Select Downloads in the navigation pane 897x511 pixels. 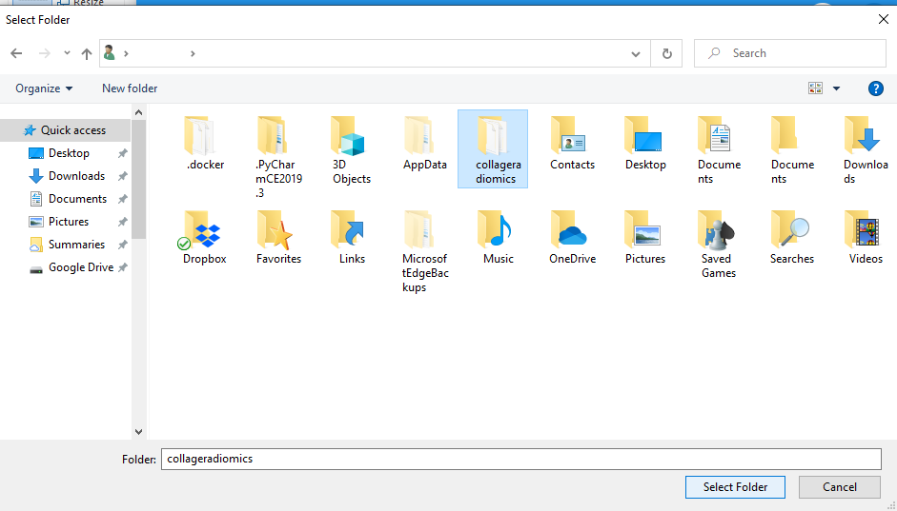[76, 176]
